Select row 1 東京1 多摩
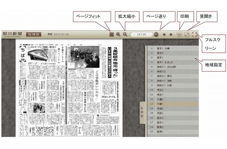The width and height of the screenshot is (227, 149). pos(173,48)
